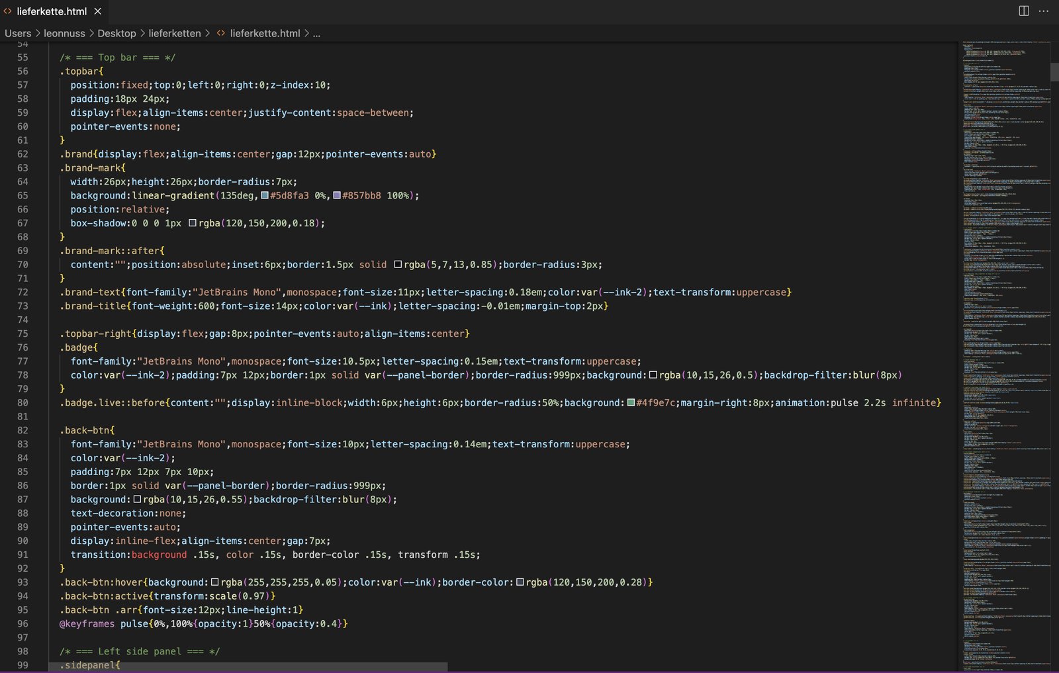
Task: Click the 'transition:background' property on line 91
Action: 128,555
